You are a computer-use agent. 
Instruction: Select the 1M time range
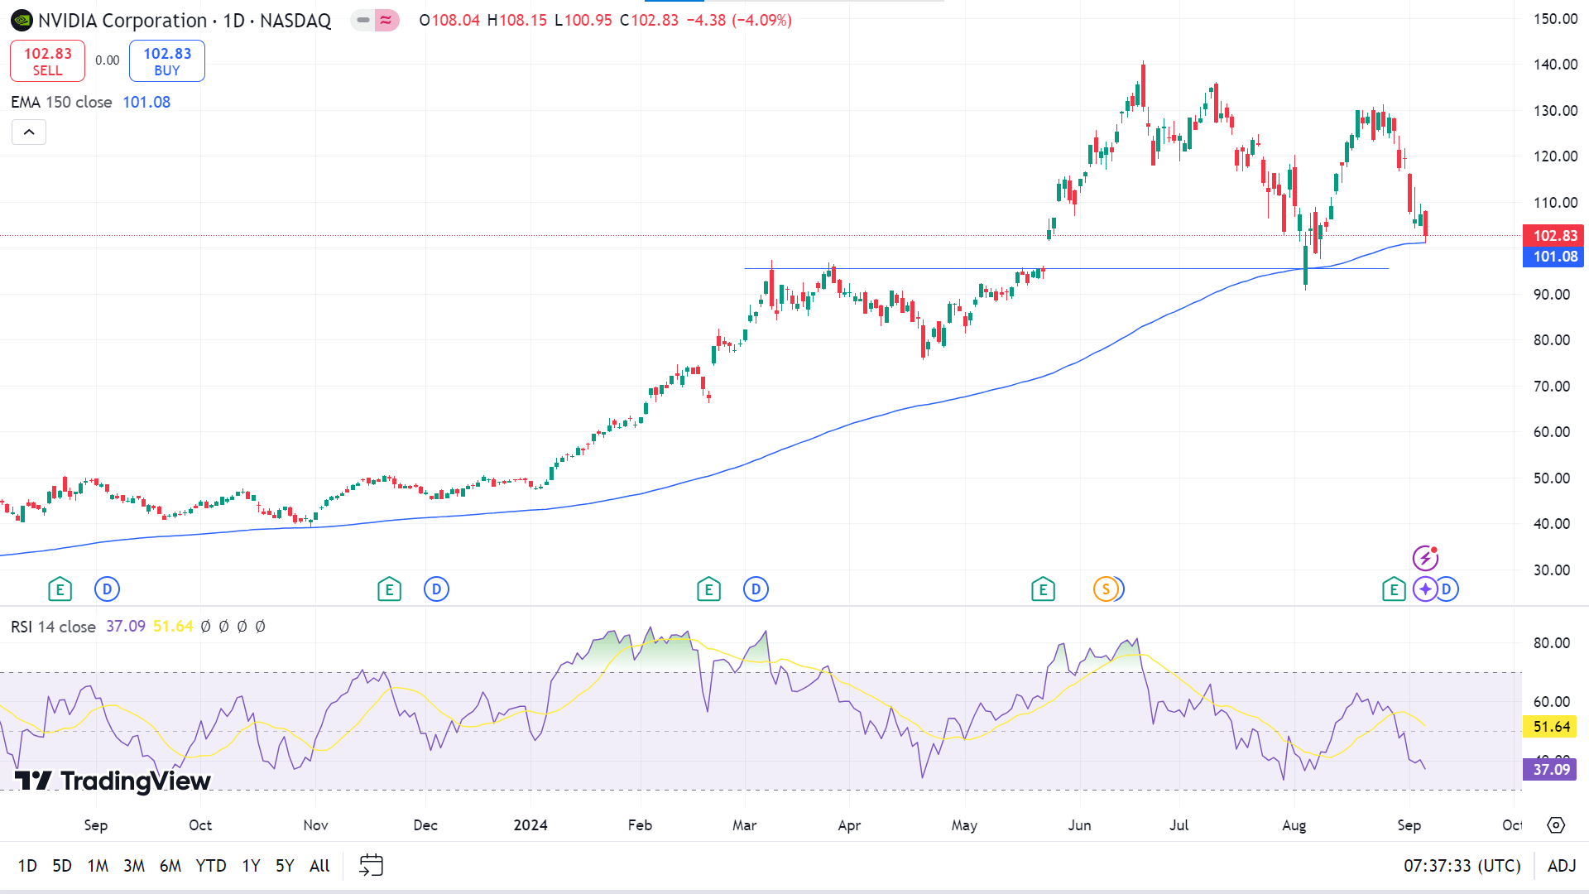[98, 866]
